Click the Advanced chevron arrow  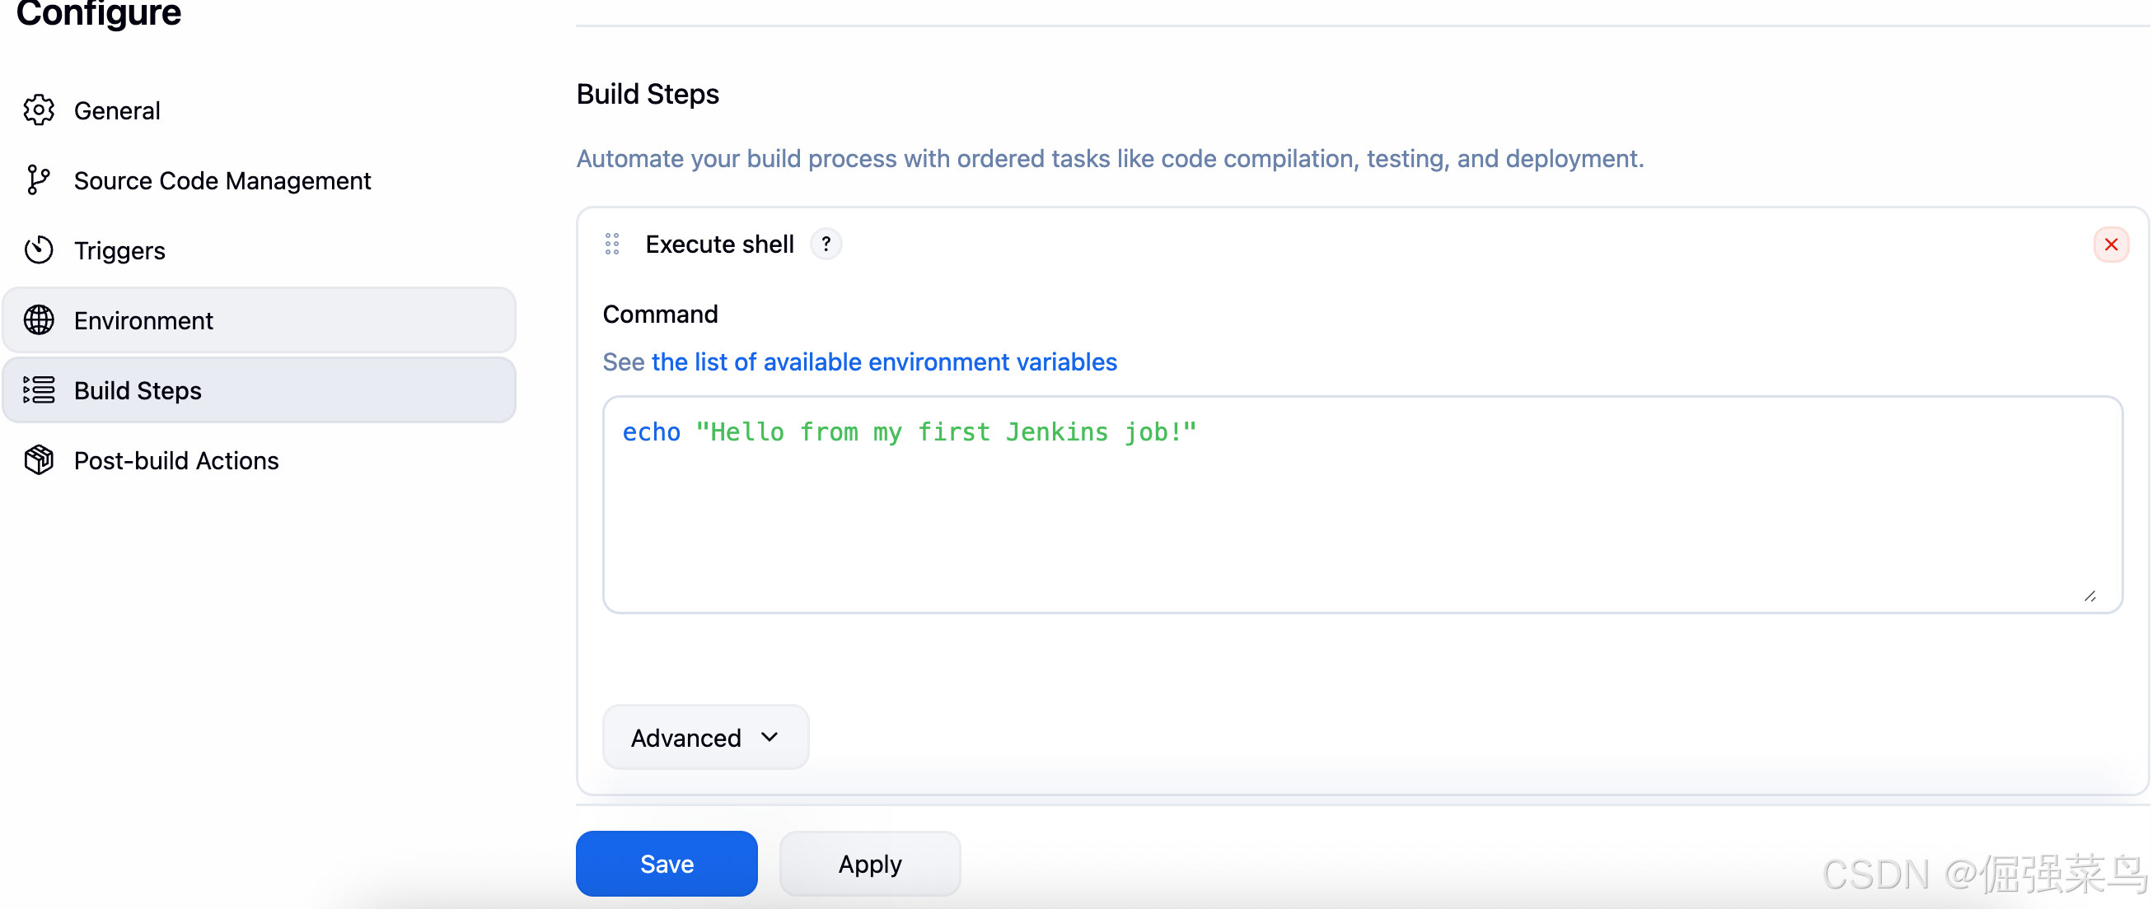770,738
